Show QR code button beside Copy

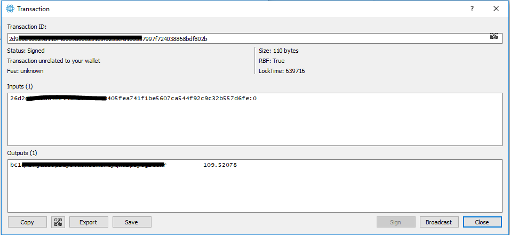pyautogui.click(x=58, y=222)
